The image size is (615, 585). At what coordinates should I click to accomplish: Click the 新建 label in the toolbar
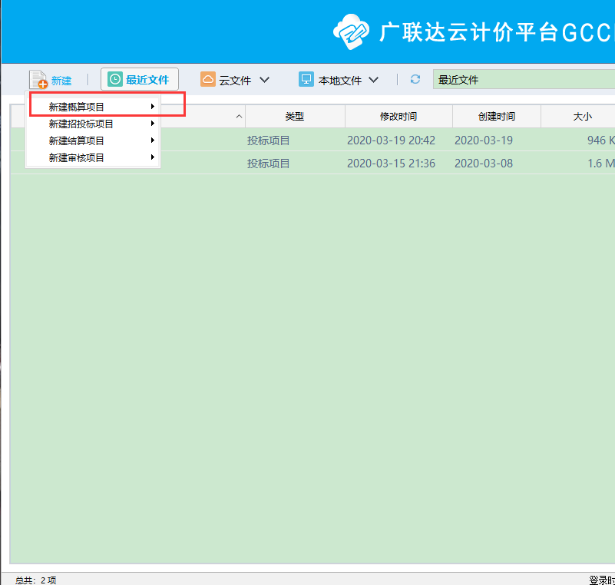(x=61, y=81)
